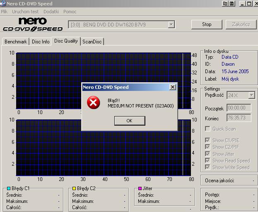The height and width of the screenshot is (212, 258).
Task: Open the Uruchom test menu
Action: coord(25,12)
